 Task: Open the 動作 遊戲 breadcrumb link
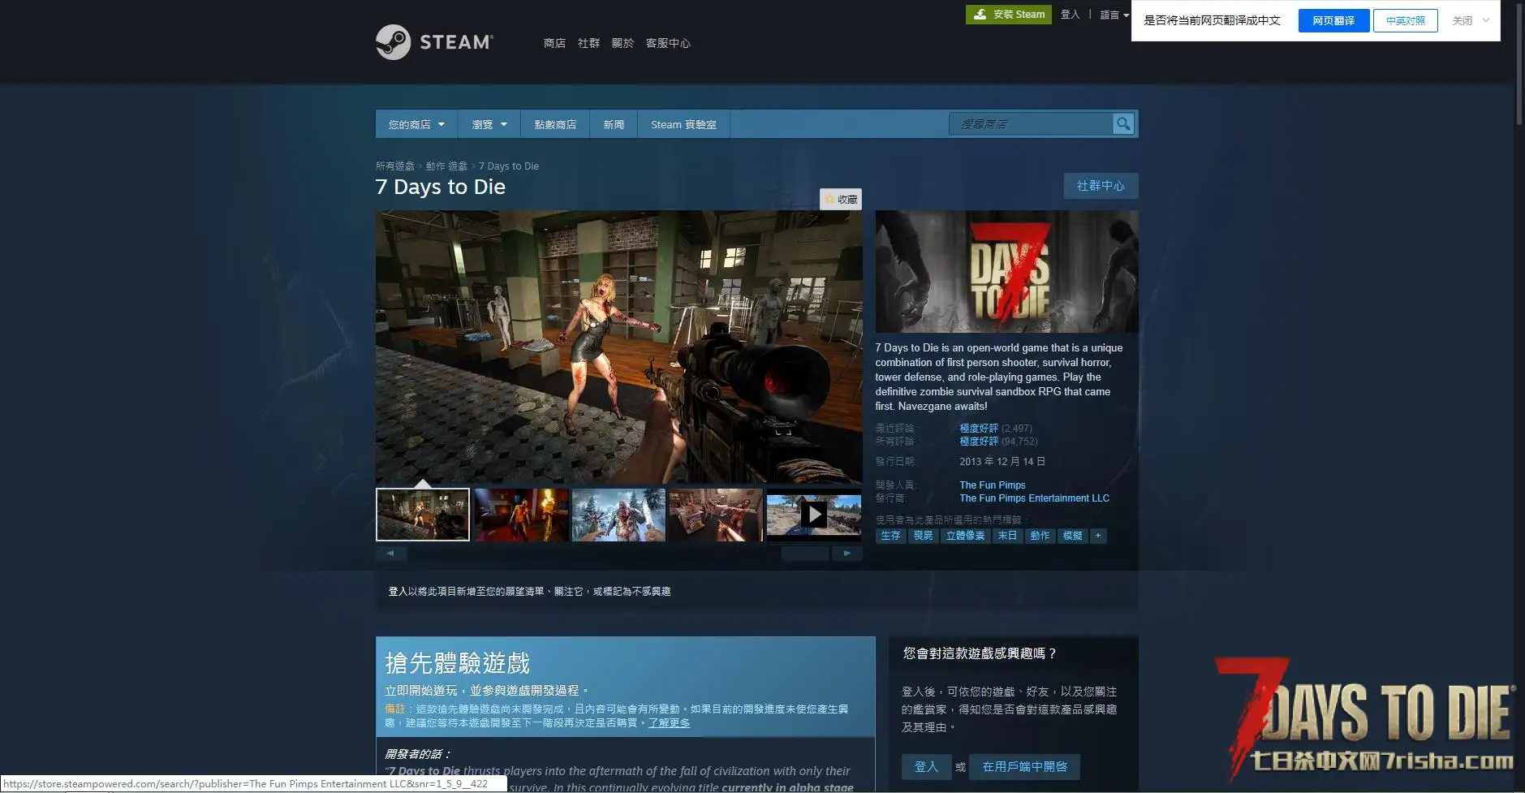pyautogui.click(x=446, y=166)
